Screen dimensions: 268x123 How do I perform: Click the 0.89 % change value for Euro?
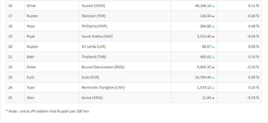point(254,77)
